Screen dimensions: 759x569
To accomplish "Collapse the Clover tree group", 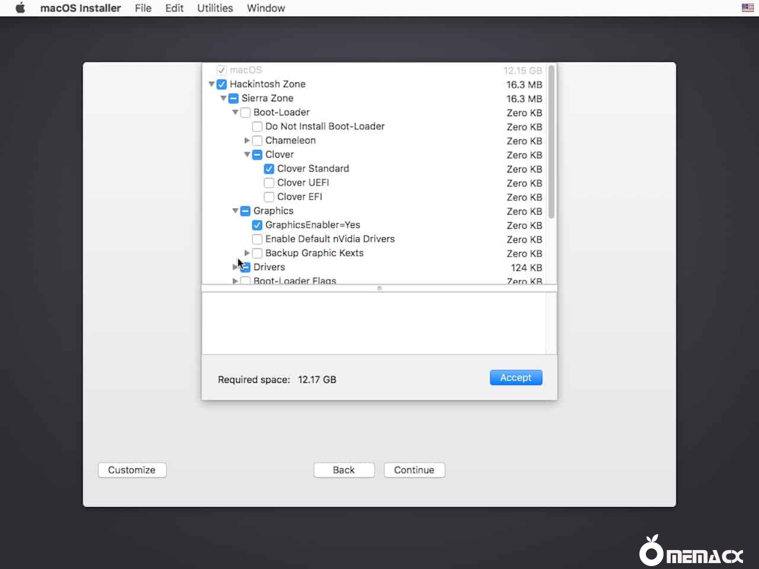I will click(247, 155).
